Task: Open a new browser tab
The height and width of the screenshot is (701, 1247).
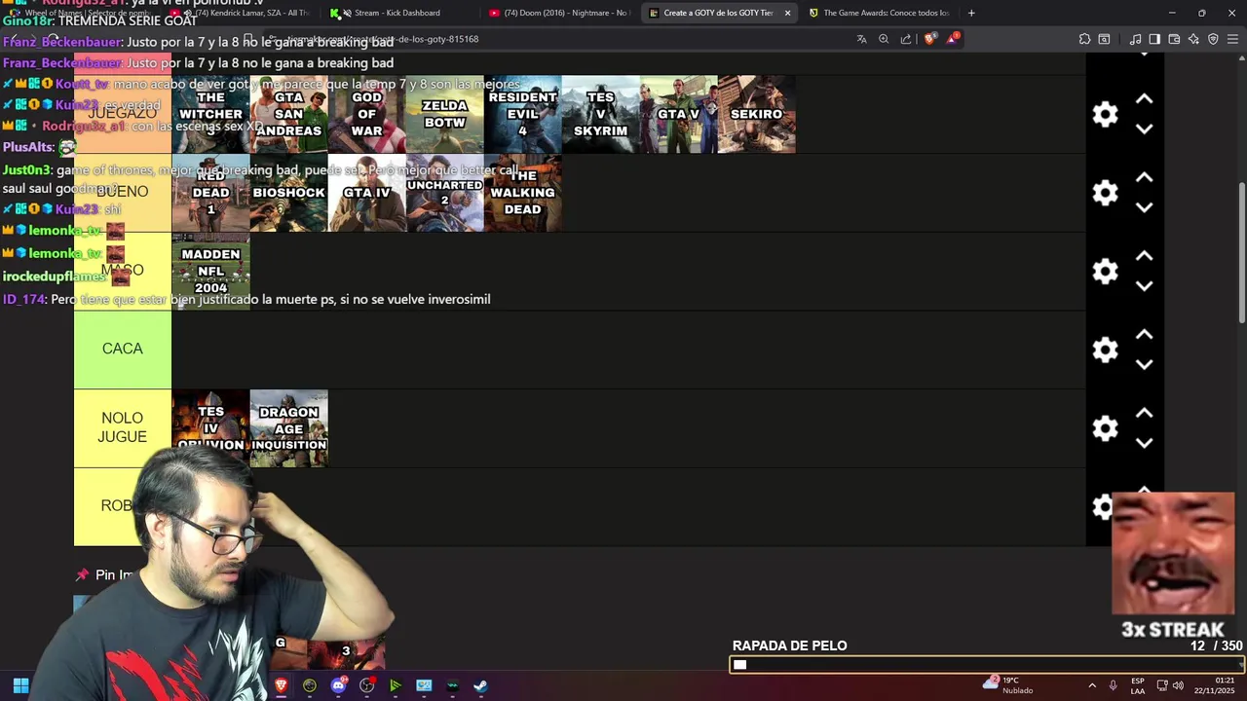Action: (971, 13)
